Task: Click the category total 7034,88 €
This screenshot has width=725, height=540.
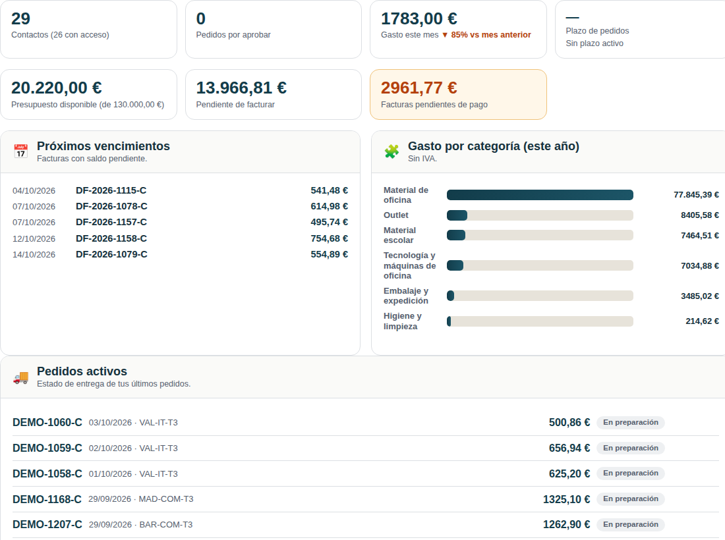Action: [x=699, y=265]
